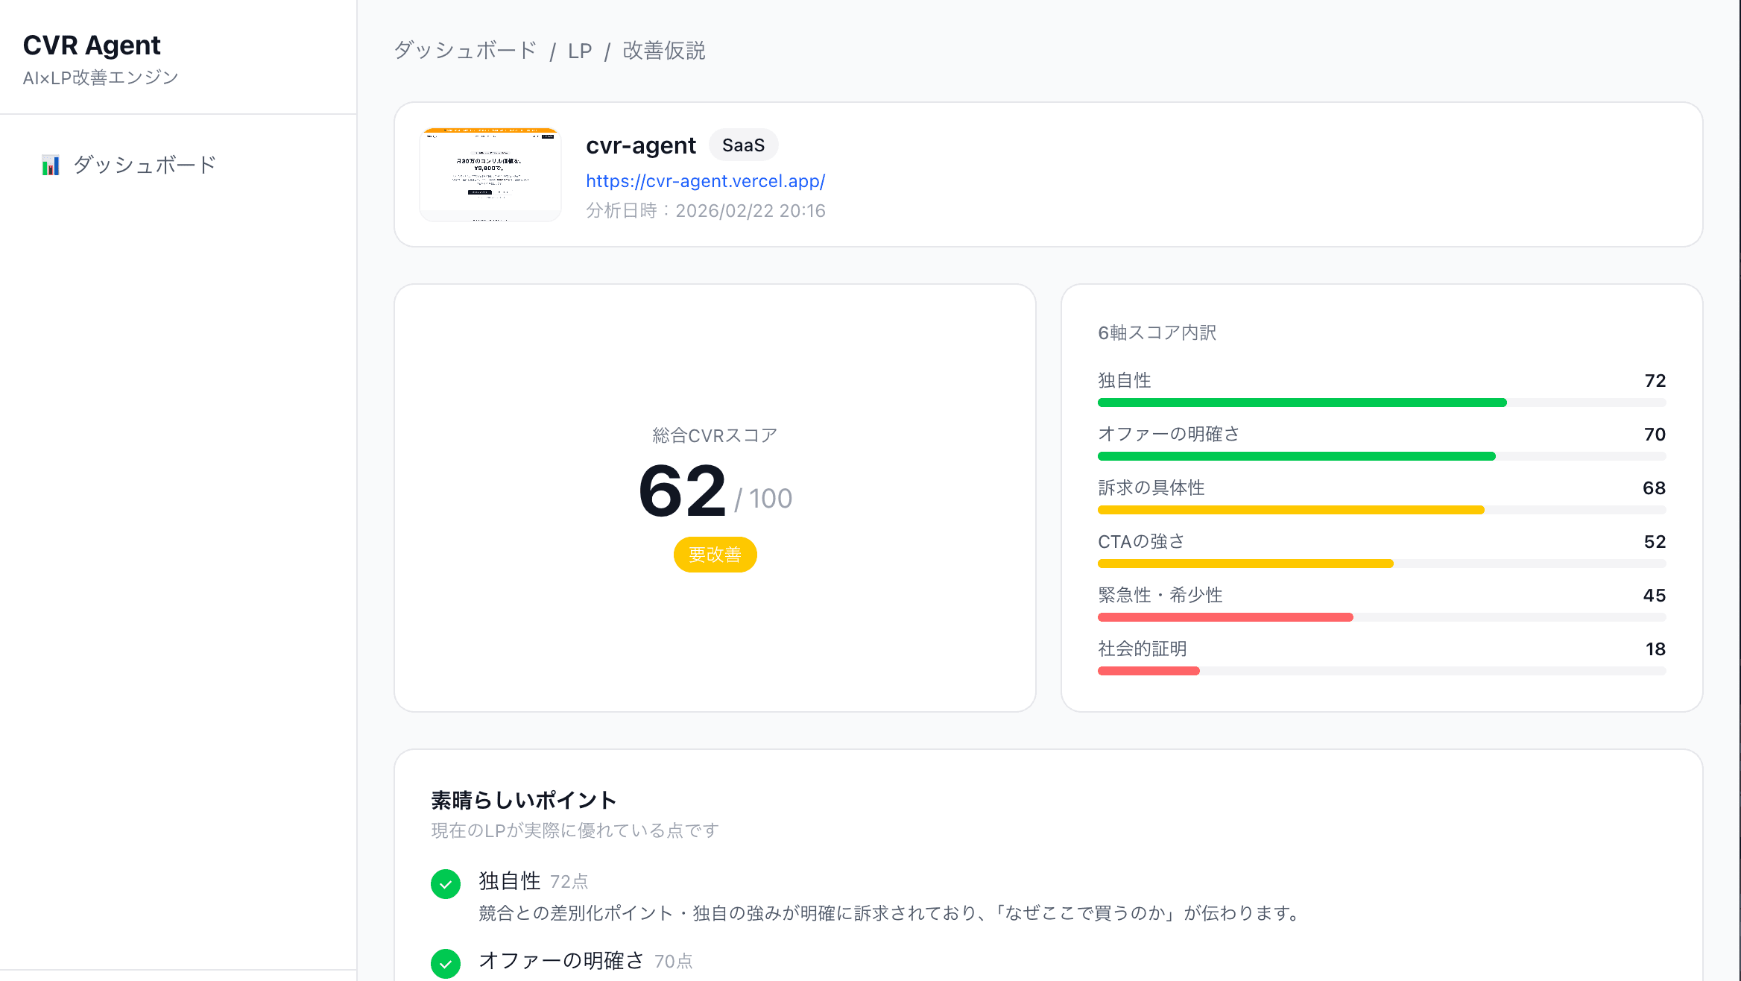This screenshot has height=981, width=1741.
Task: Click the 6軸スコア内訳 panel header
Action: (x=1157, y=332)
